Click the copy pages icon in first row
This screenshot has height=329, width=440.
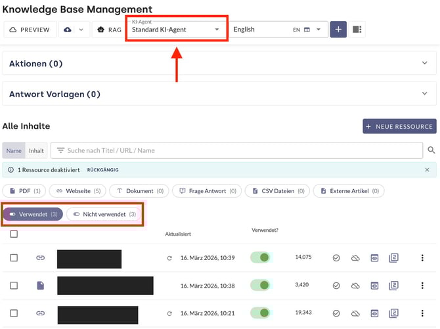point(394,259)
